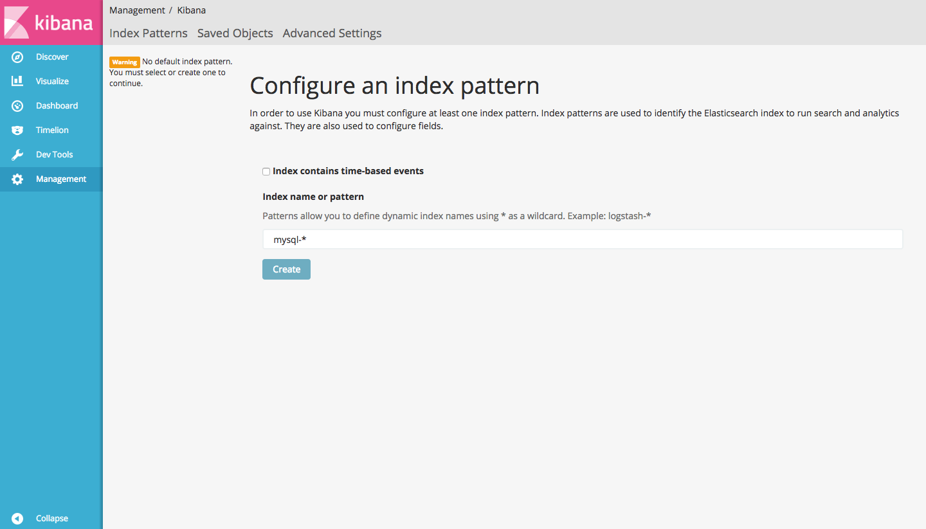Click the Collapse label in sidebar
The width and height of the screenshot is (926, 529).
pos(52,518)
